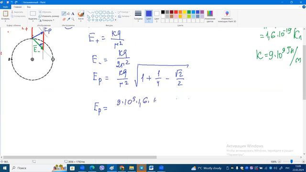
Task: Click the Copy command
Action: click(18, 16)
